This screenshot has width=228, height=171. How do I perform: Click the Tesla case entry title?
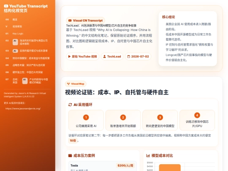[74, 166]
